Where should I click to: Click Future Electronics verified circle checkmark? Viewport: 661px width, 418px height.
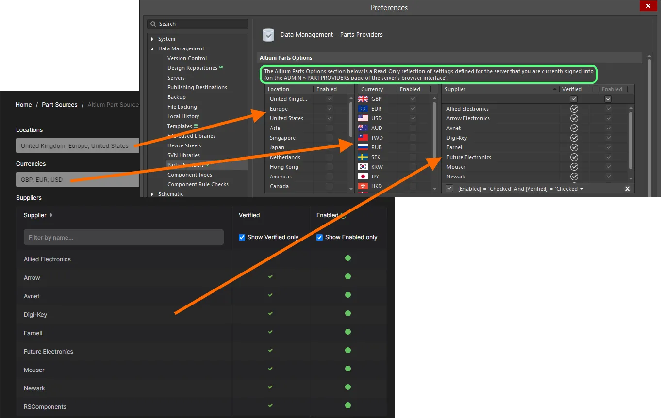[x=574, y=157]
